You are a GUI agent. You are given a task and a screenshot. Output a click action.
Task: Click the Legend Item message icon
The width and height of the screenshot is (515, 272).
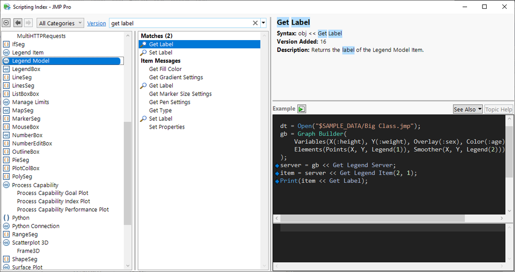tap(6, 52)
